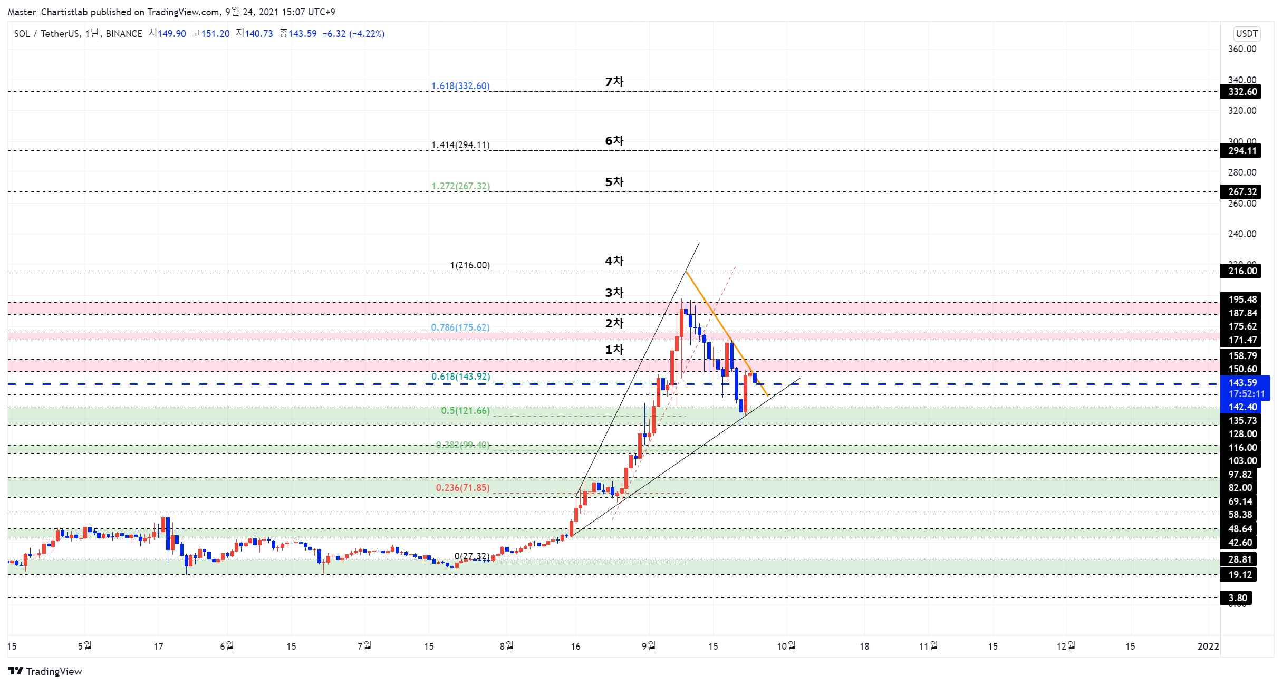Image resolution: width=1282 pixels, height=685 pixels.
Task: Click the 6차 target annotation
Action: pos(614,141)
